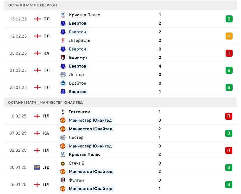Click the Europa League flag icon on 30.01.25
The width and height of the screenshot is (241, 194).
coord(37,167)
